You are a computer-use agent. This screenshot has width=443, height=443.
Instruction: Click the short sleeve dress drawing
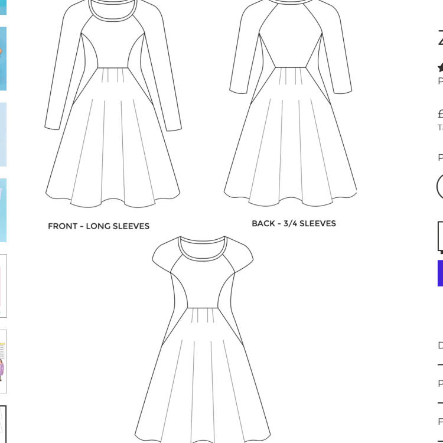pos(203,337)
